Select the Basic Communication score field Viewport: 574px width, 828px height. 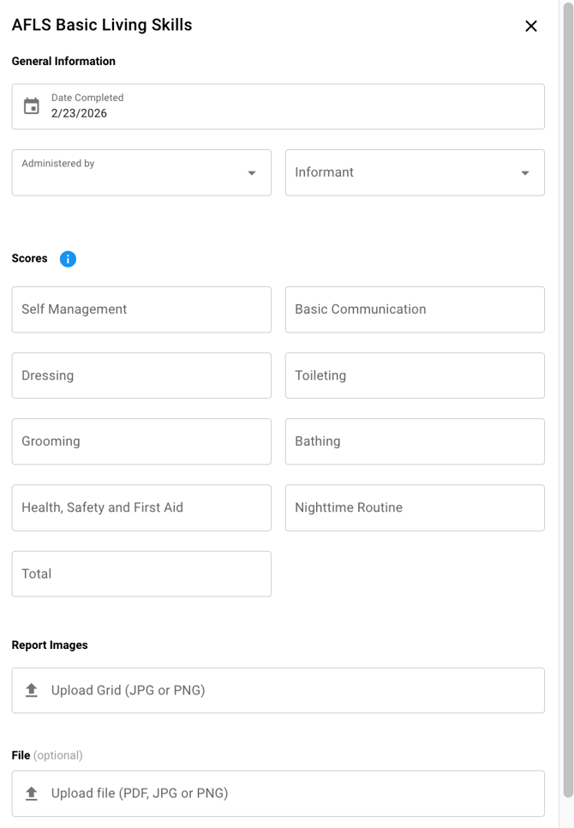pos(415,309)
